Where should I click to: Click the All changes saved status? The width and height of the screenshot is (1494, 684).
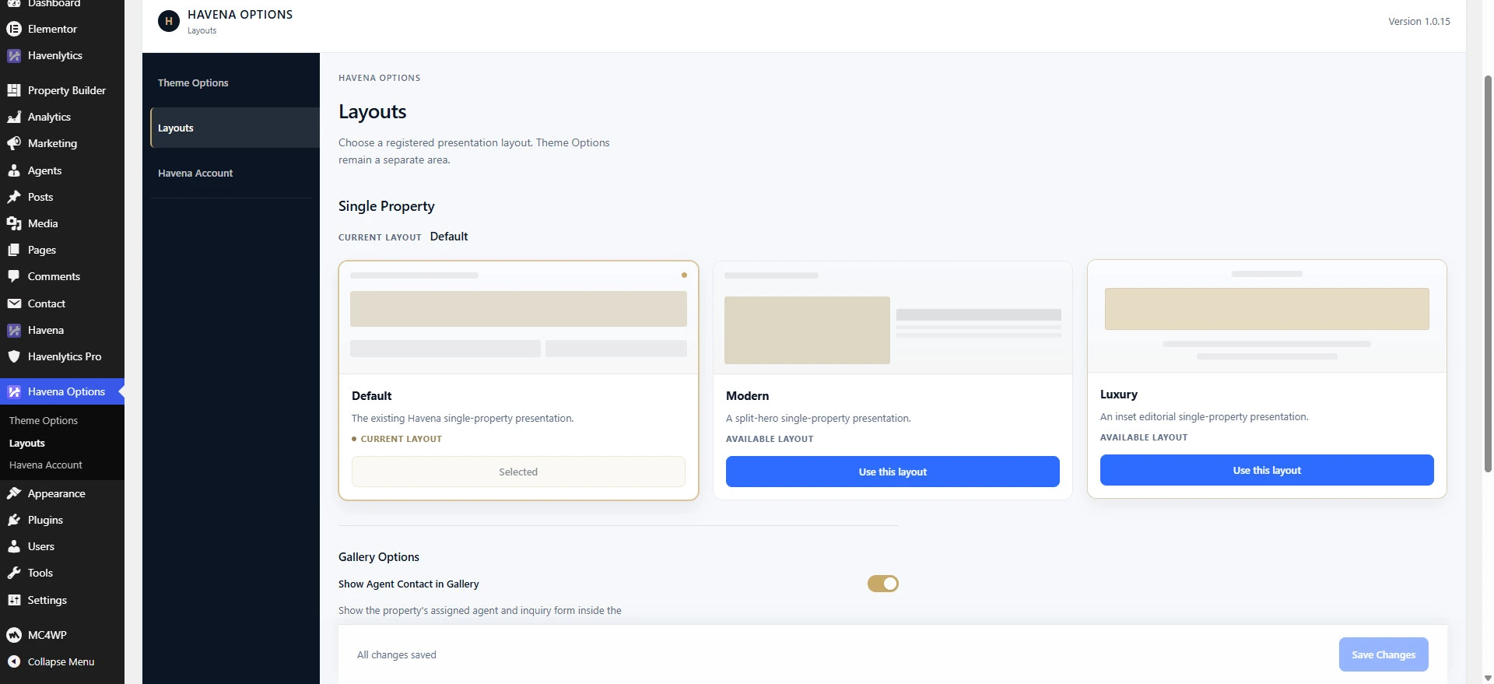point(397,655)
